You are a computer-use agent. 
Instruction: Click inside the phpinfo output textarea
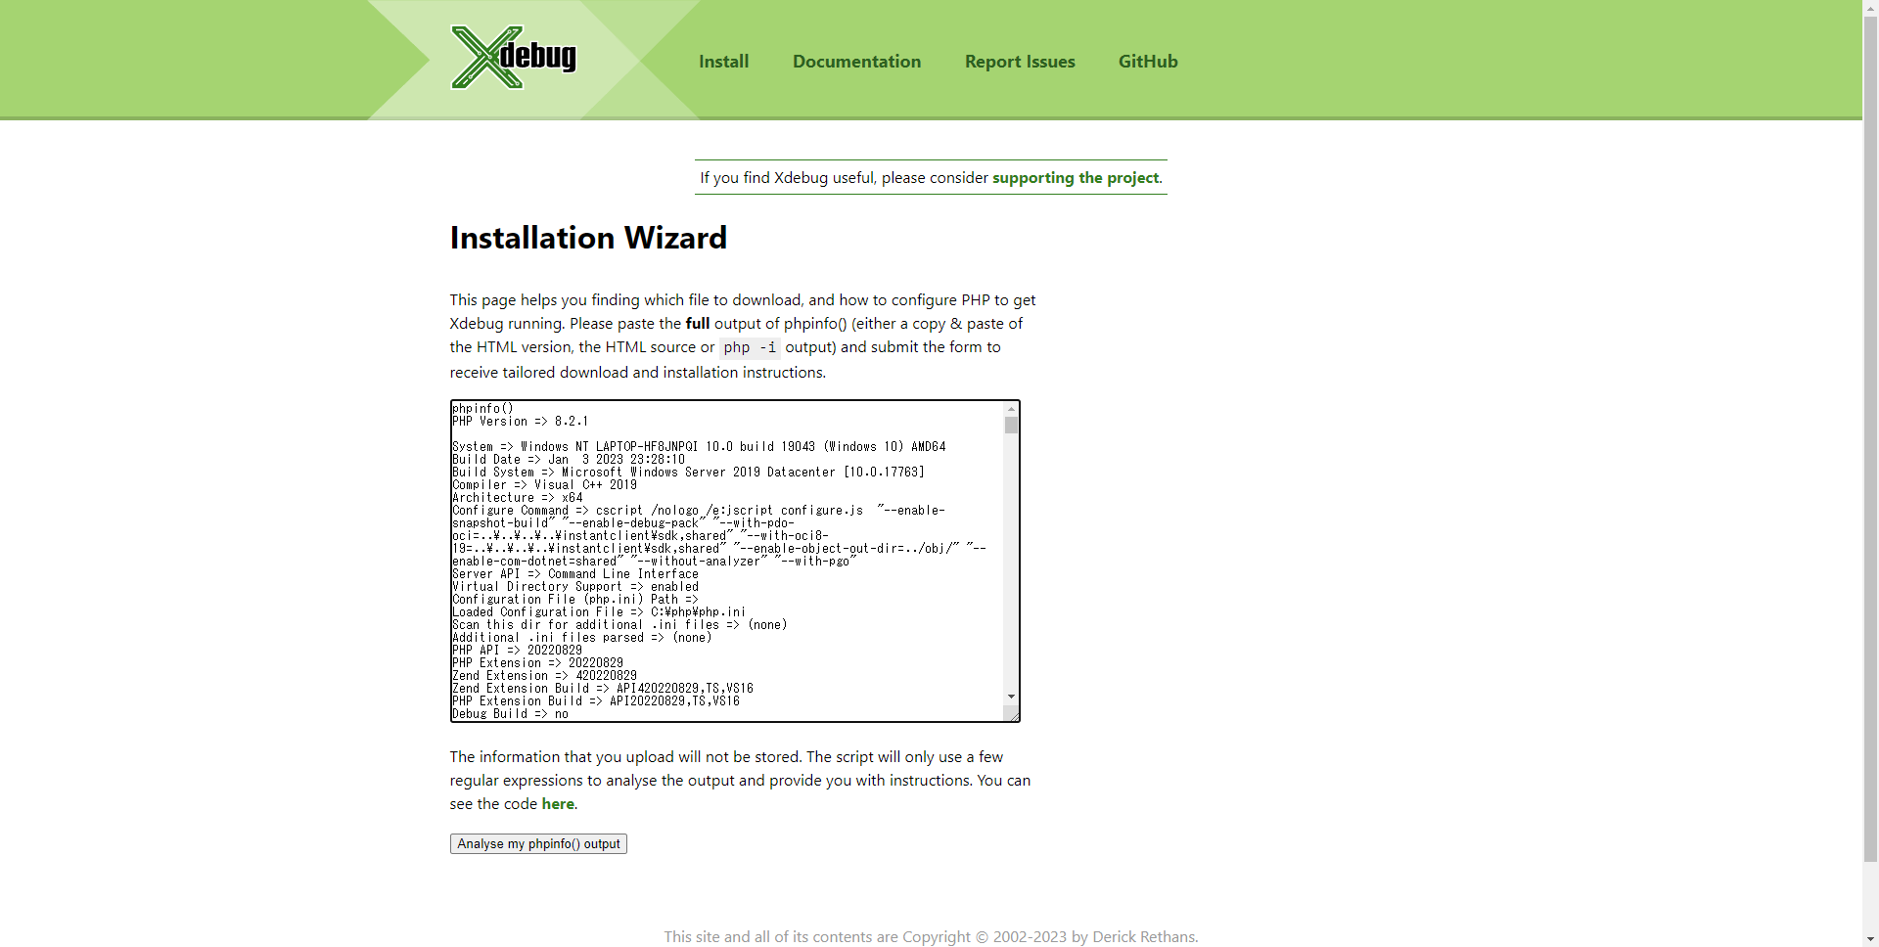(x=727, y=561)
